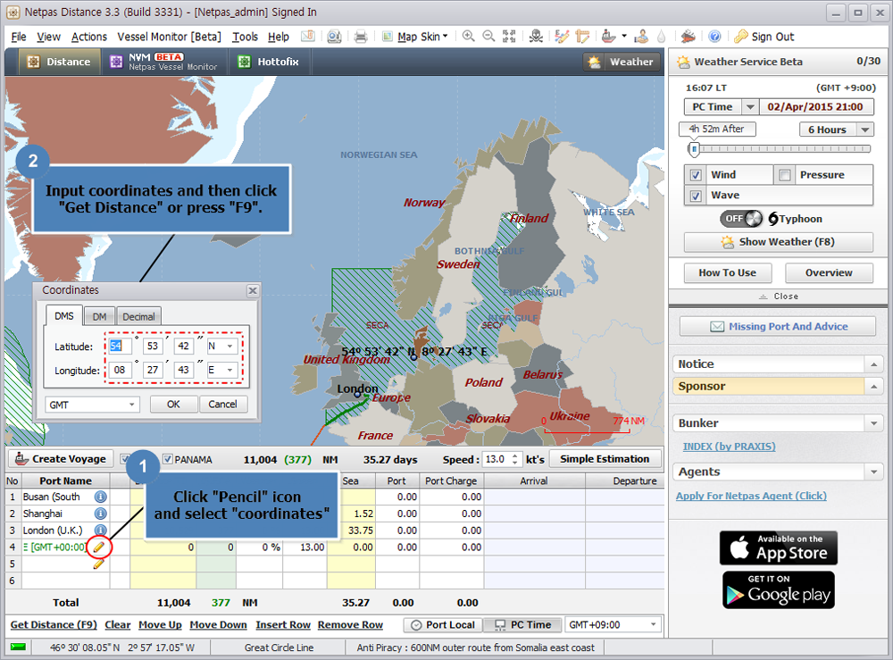Open the File menu
Image resolution: width=893 pixels, height=660 pixels.
coord(19,37)
